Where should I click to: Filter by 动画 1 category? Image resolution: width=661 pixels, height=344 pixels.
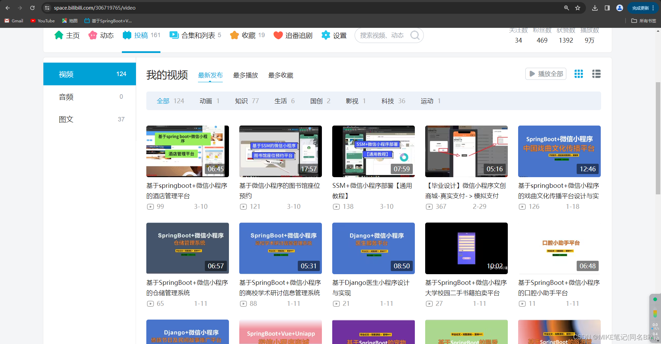[x=209, y=101]
